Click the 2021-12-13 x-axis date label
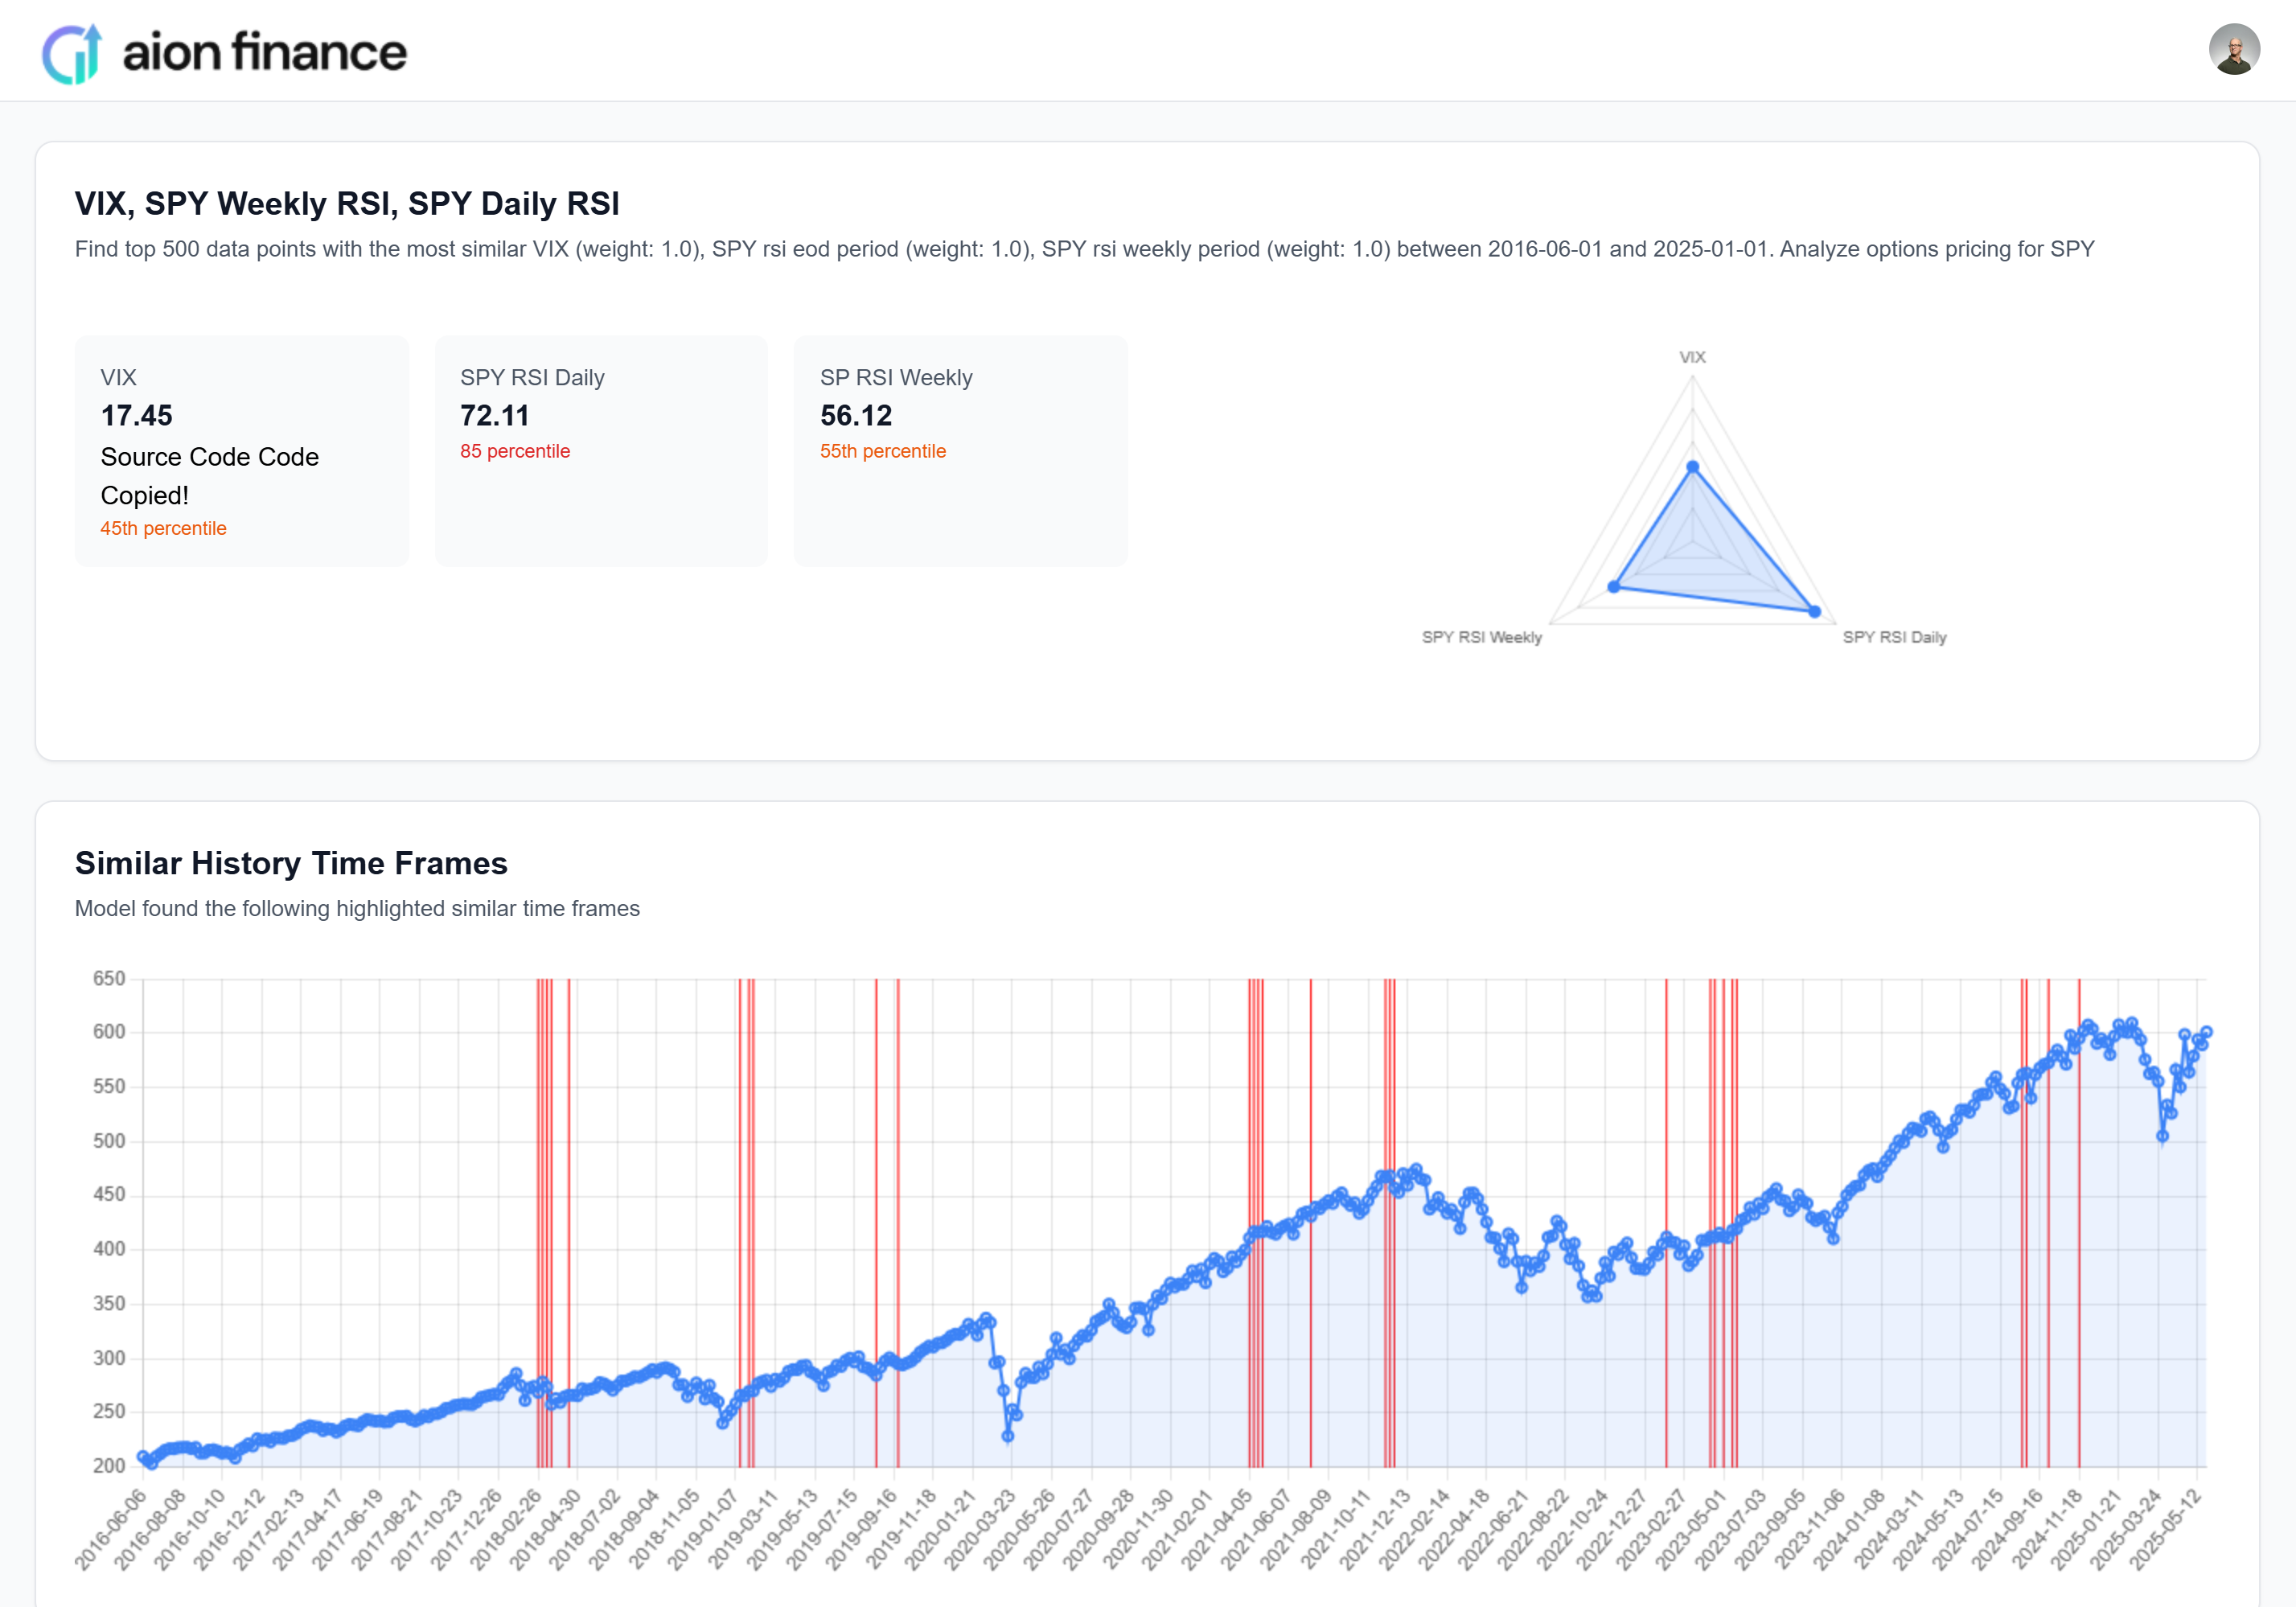This screenshot has width=2296, height=1607. click(x=1375, y=1529)
